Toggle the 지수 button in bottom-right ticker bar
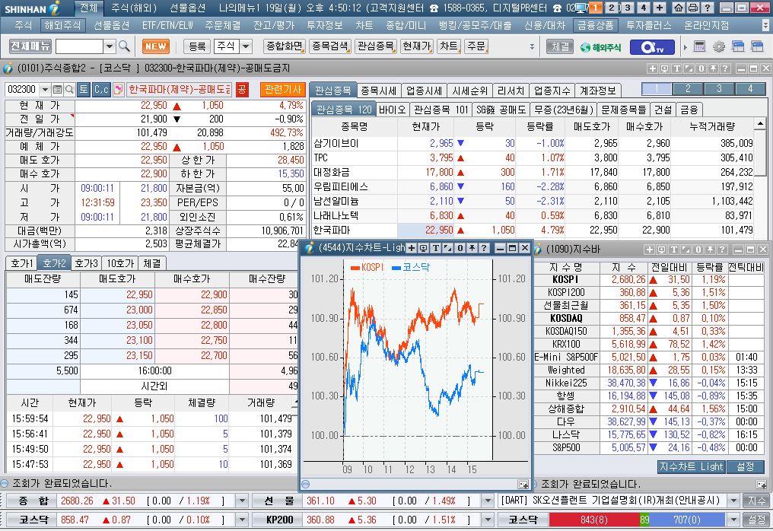The width and height of the screenshot is (773, 531). coord(757,501)
